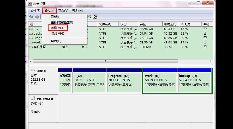Sort by the 卷 column header
Screen dimensions: 233x129
[35, 24]
